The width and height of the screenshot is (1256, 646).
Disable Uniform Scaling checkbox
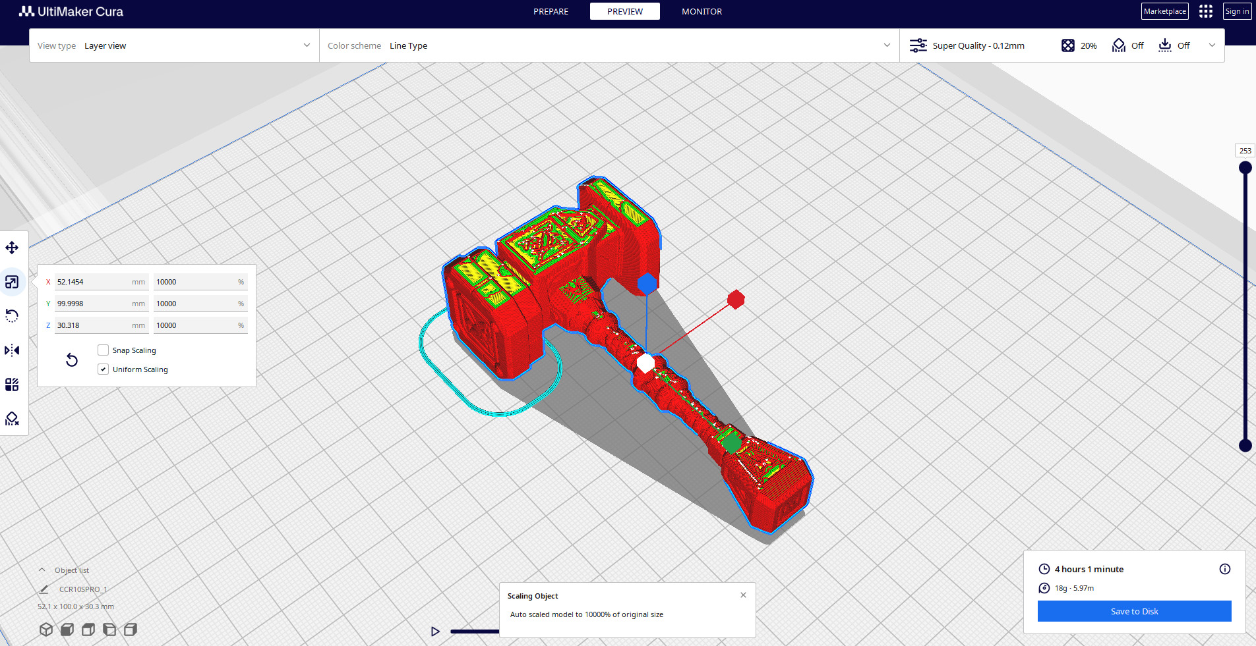coord(104,369)
